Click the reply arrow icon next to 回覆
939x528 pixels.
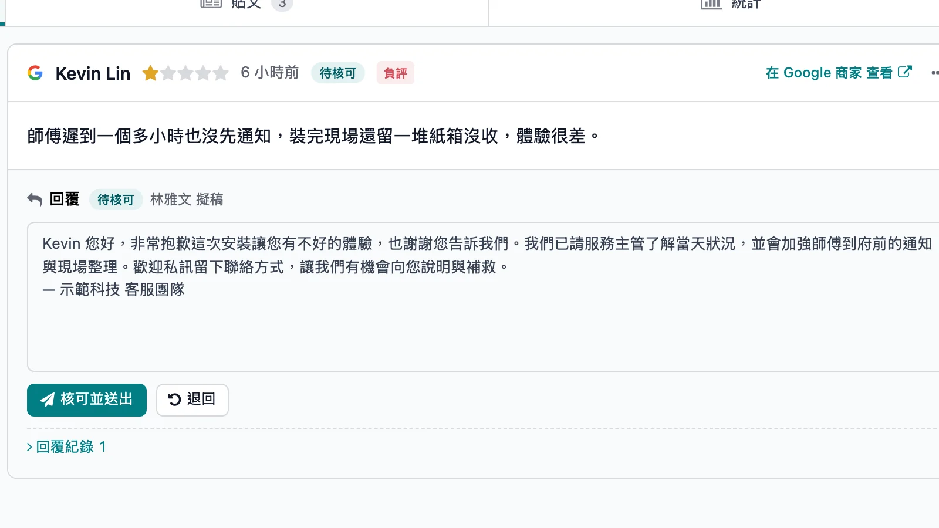point(35,199)
